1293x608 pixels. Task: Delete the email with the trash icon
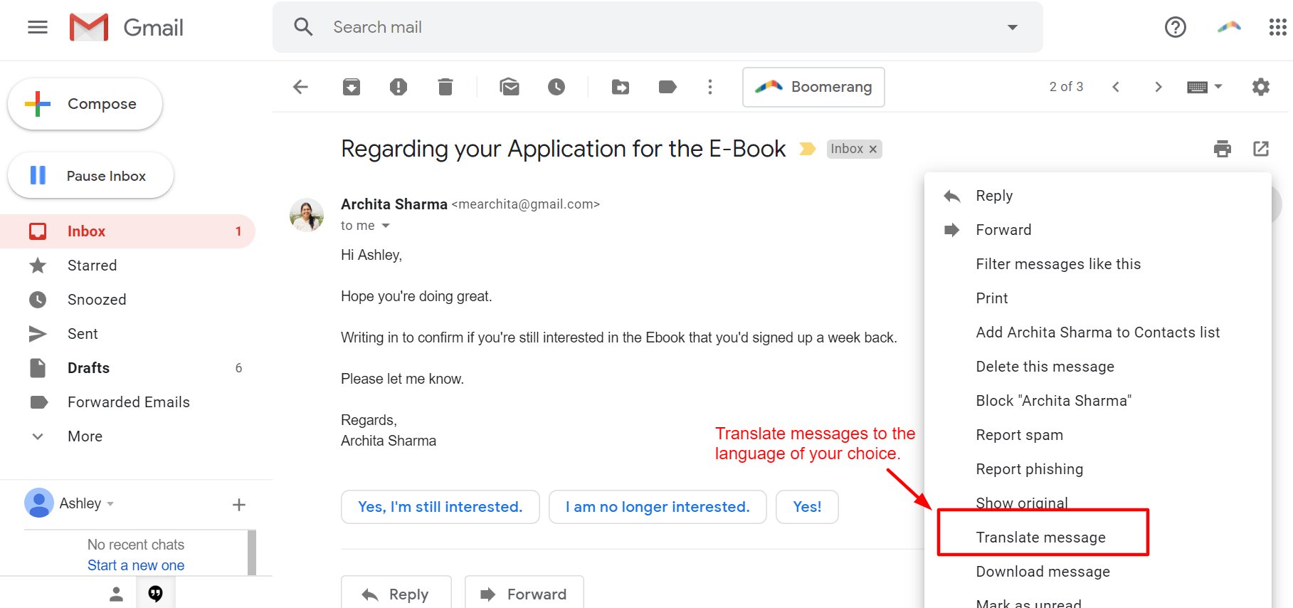(x=445, y=87)
